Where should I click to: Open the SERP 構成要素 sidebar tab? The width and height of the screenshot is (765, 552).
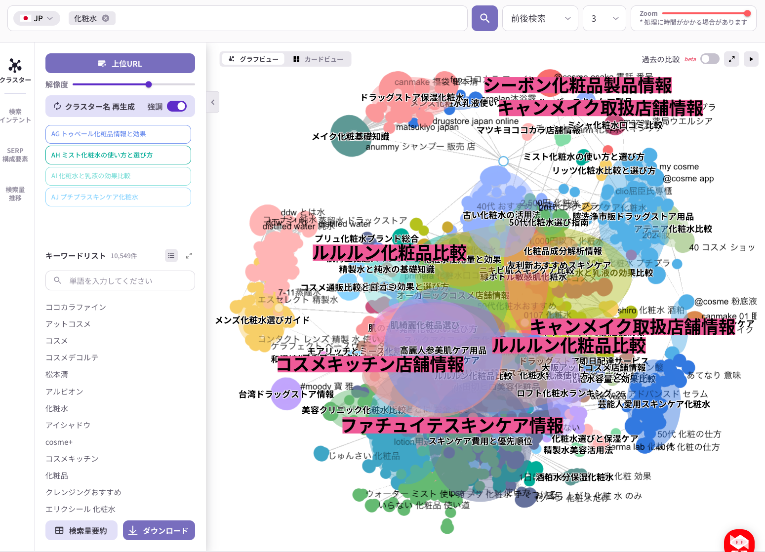point(15,155)
